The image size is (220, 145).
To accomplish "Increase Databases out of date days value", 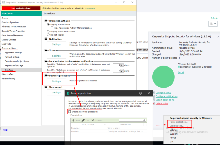I will pyautogui.click(x=122, y=64).
